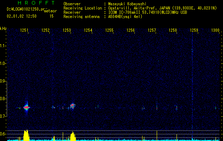Screen dimensions: 223x141
Task: Click the Receiver label
Action: [x=72, y=12]
